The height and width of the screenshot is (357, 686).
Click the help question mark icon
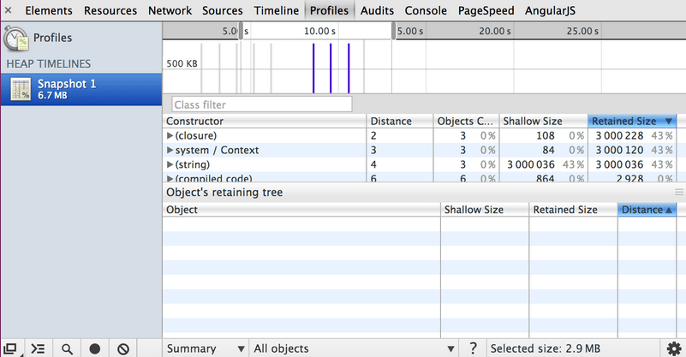point(473,348)
